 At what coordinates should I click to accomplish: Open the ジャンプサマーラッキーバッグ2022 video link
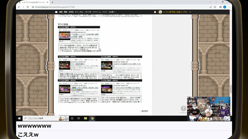tap(85, 89)
